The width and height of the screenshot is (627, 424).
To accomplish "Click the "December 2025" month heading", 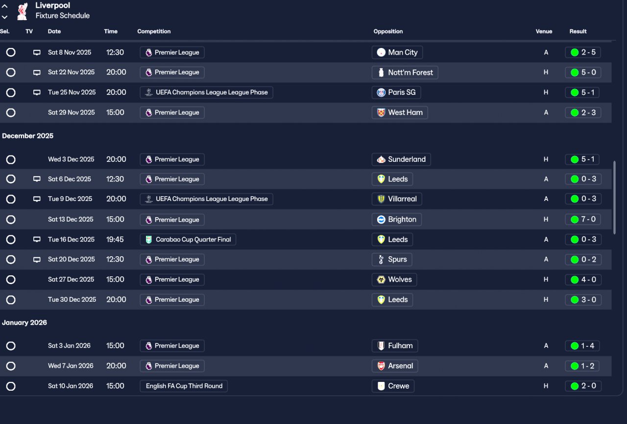I will coord(28,136).
